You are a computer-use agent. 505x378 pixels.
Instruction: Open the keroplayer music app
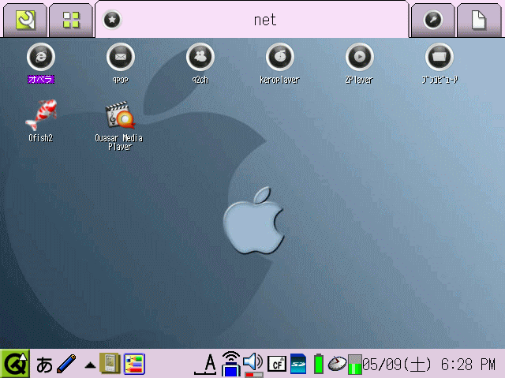[x=279, y=63]
